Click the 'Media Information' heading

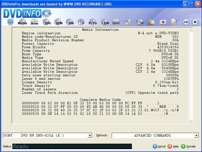(x=100, y=30)
